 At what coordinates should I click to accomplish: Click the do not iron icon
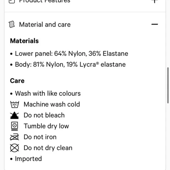pos(14,137)
